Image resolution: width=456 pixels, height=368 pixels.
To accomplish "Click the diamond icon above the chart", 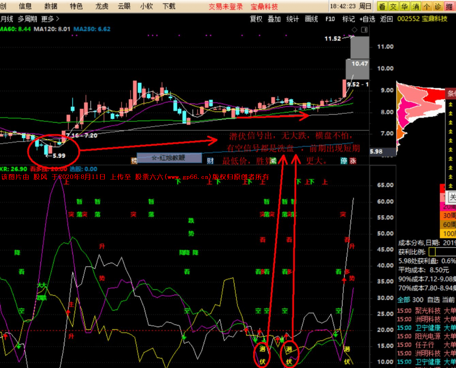I will tap(354, 30).
